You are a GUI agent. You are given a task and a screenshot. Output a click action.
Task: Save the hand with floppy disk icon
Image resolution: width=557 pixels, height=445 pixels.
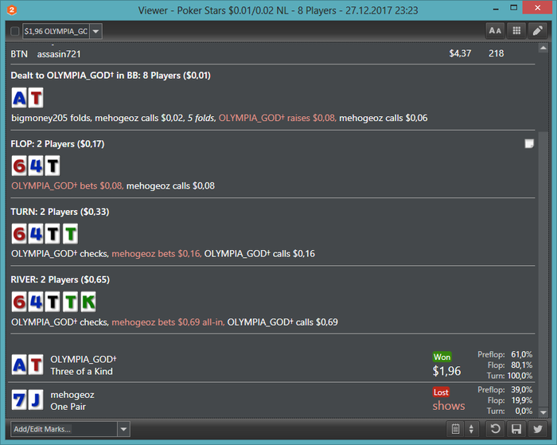tap(516, 429)
